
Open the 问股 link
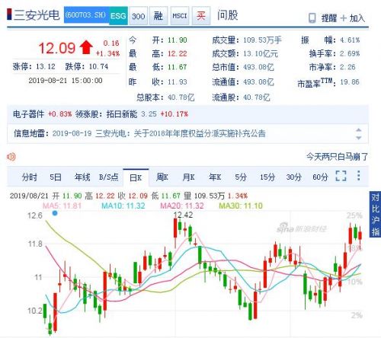tap(228, 15)
